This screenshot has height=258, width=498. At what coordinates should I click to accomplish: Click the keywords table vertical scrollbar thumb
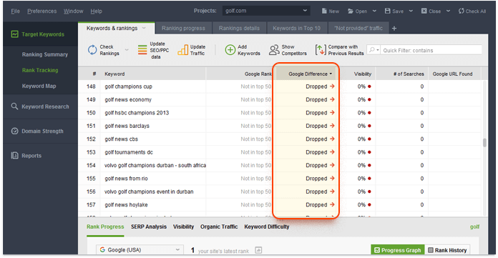click(484, 142)
